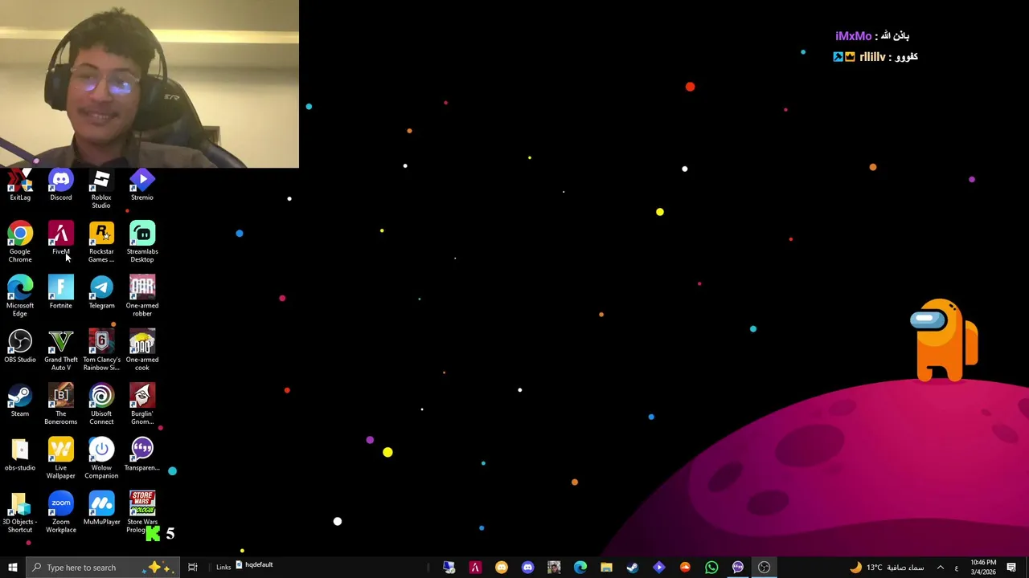Select the Live Wallpaper desktop icon
The height and width of the screenshot is (578, 1029).
[x=61, y=458]
